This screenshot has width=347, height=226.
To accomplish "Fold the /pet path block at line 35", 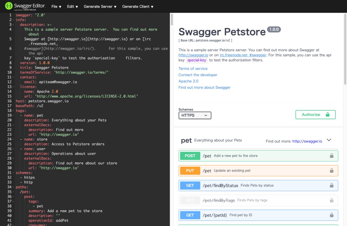I will [13, 192].
